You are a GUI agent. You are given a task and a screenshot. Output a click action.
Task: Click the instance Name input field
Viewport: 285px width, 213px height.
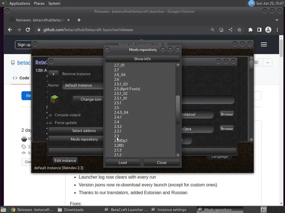pos(83,85)
